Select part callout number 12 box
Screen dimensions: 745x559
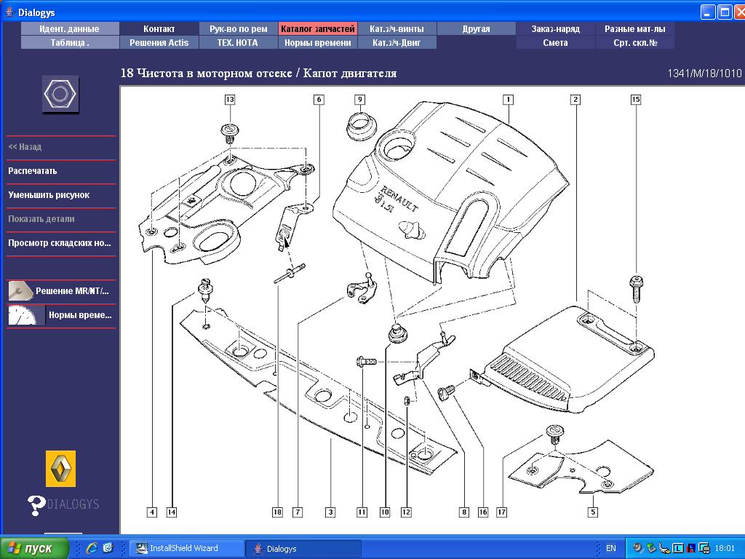point(406,512)
